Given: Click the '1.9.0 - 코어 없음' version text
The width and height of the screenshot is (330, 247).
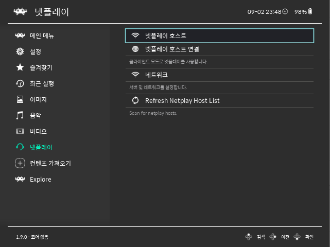Looking at the screenshot, I should click(x=32, y=237).
